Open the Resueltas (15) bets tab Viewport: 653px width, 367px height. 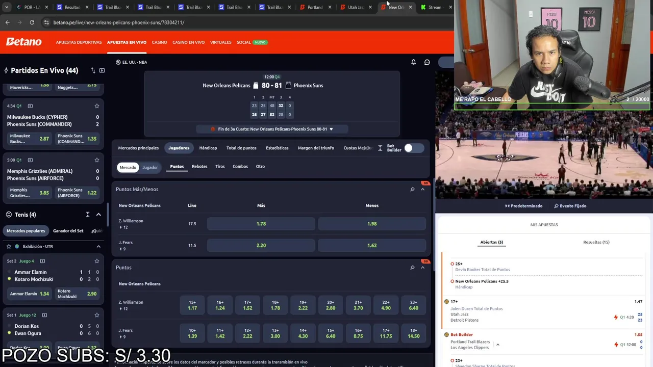click(x=596, y=242)
